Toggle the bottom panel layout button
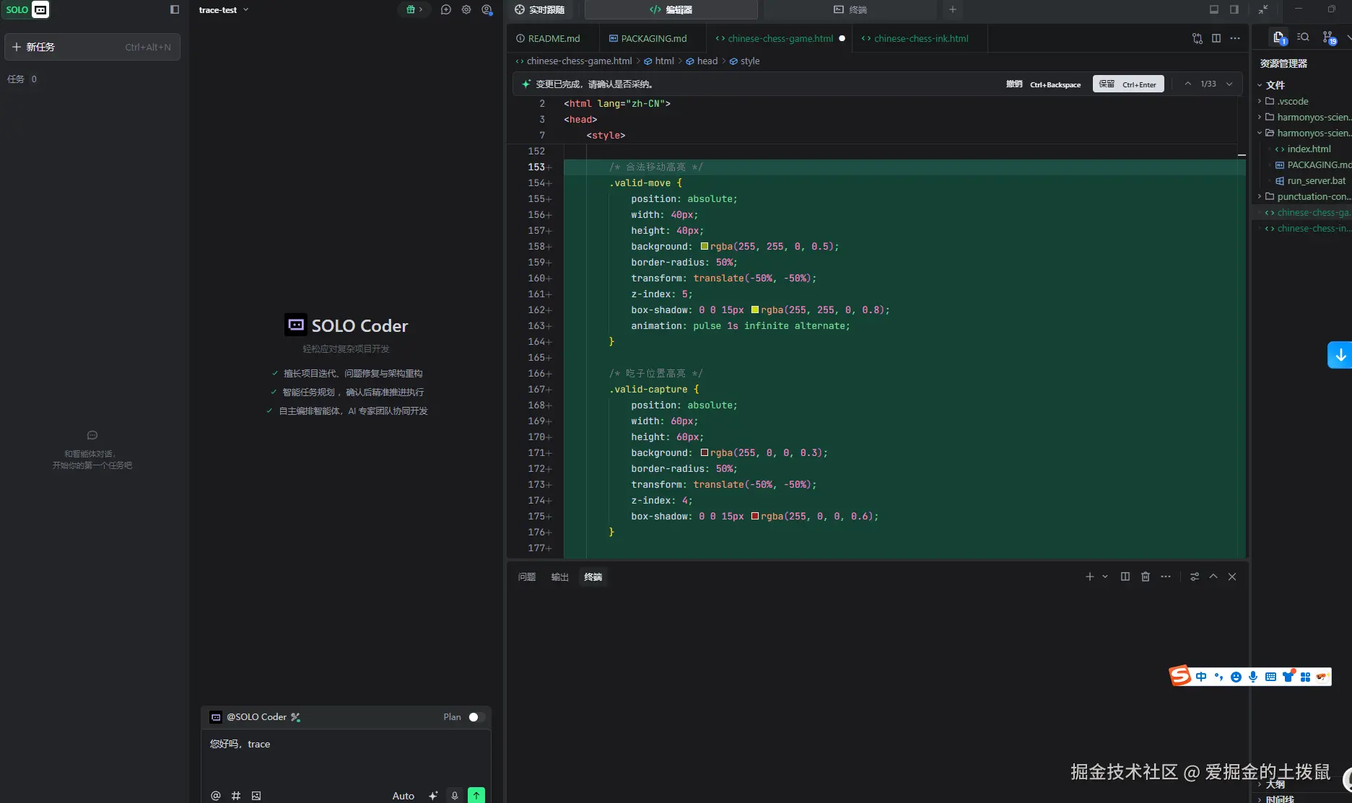The image size is (1352, 803). (x=1214, y=9)
